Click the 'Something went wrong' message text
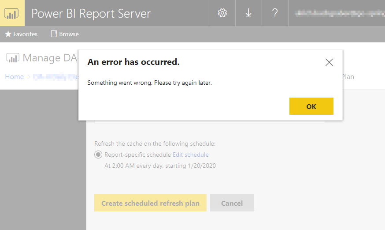Image resolution: width=385 pixels, height=230 pixels. click(x=149, y=83)
